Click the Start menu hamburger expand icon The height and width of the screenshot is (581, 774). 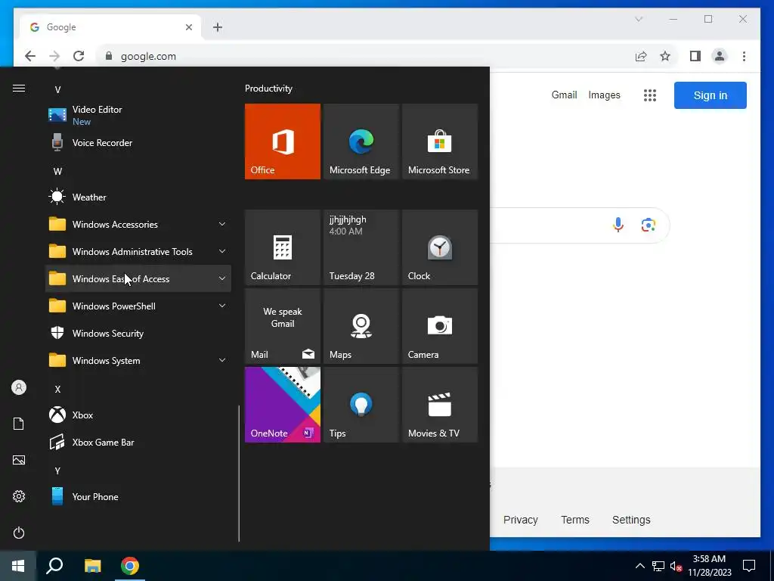pyautogui.click(x=19, y=89)
